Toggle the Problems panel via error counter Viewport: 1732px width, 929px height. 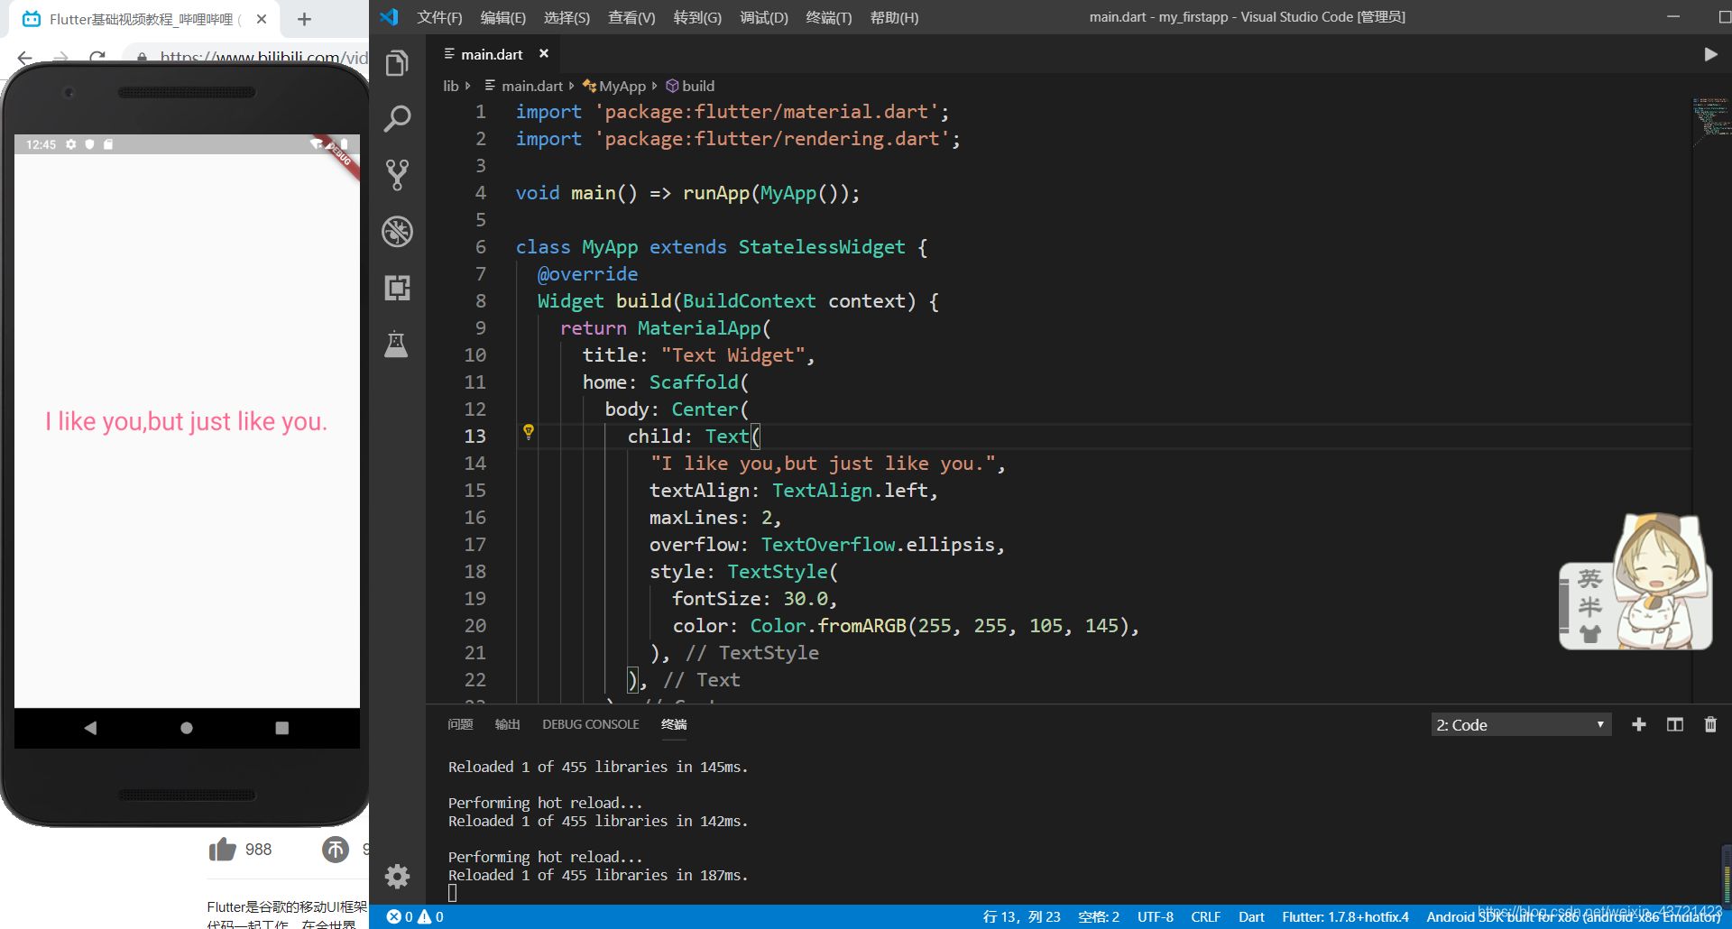(x=413, y=916)
